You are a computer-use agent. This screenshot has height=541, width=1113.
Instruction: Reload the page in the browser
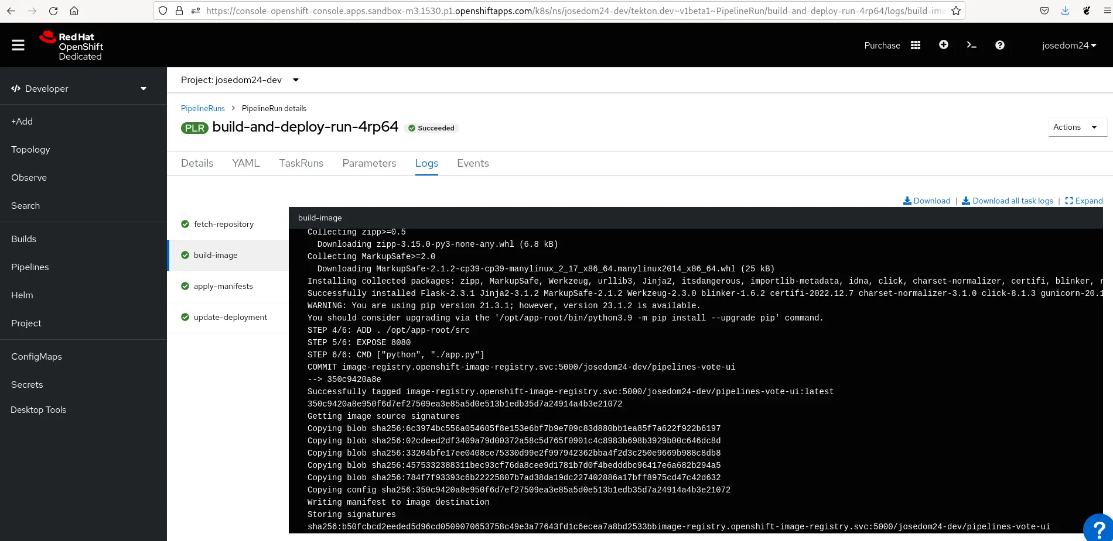(53, 11)
